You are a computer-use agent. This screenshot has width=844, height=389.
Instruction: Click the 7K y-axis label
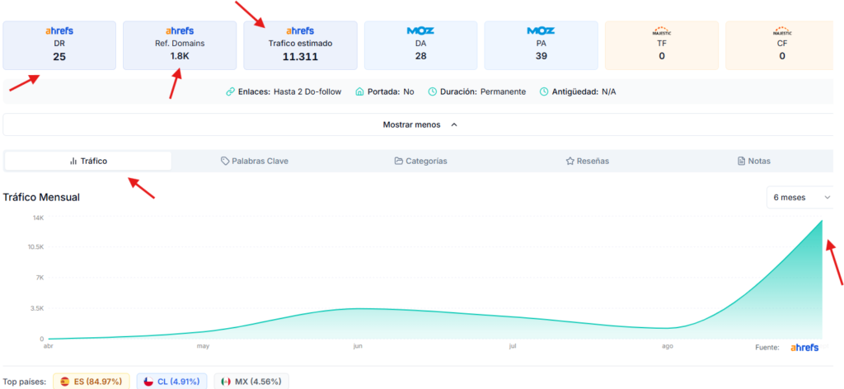coord(40,278)
